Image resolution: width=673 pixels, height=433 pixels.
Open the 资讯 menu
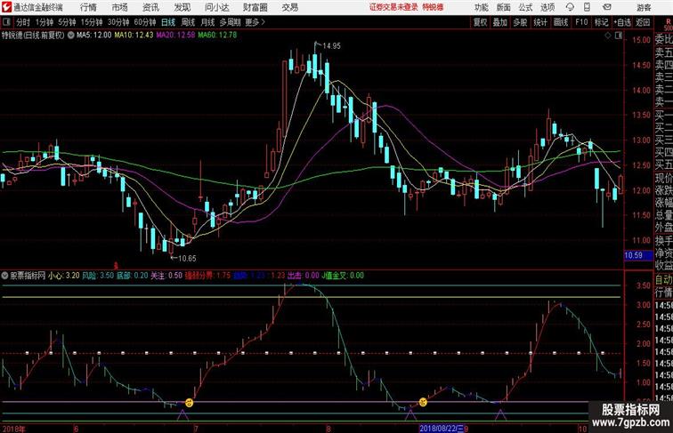(150, 7)
